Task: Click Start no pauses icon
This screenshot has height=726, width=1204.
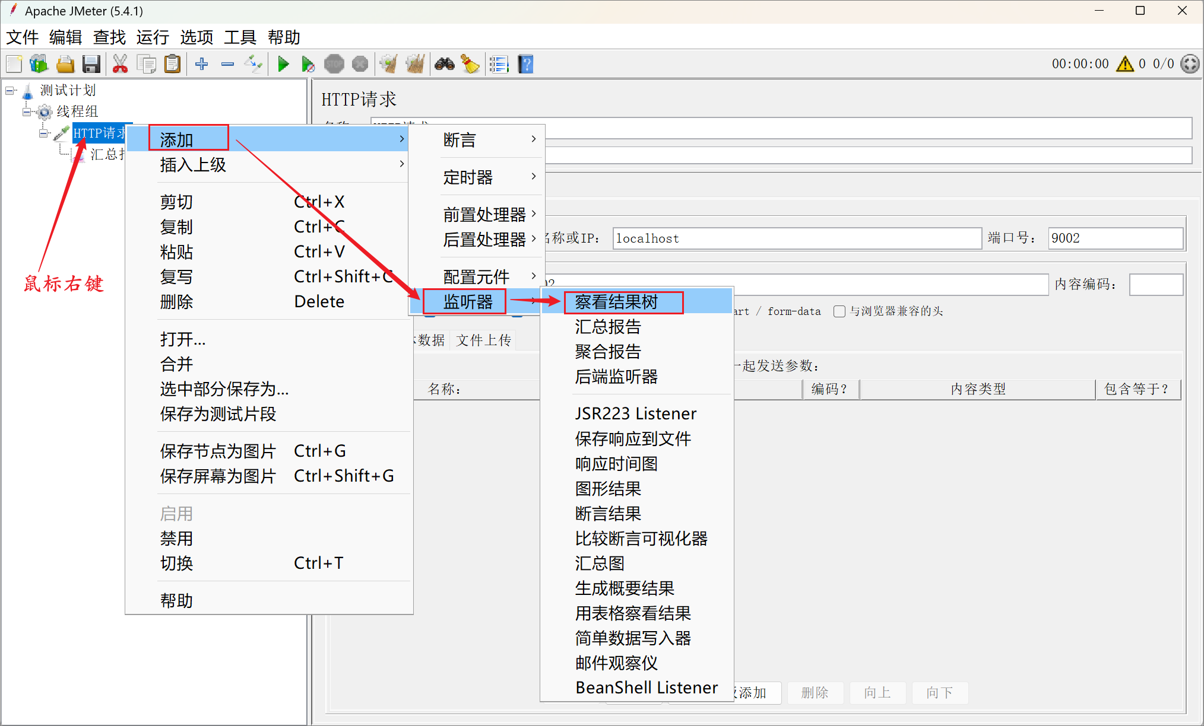Action: point(308,63)
